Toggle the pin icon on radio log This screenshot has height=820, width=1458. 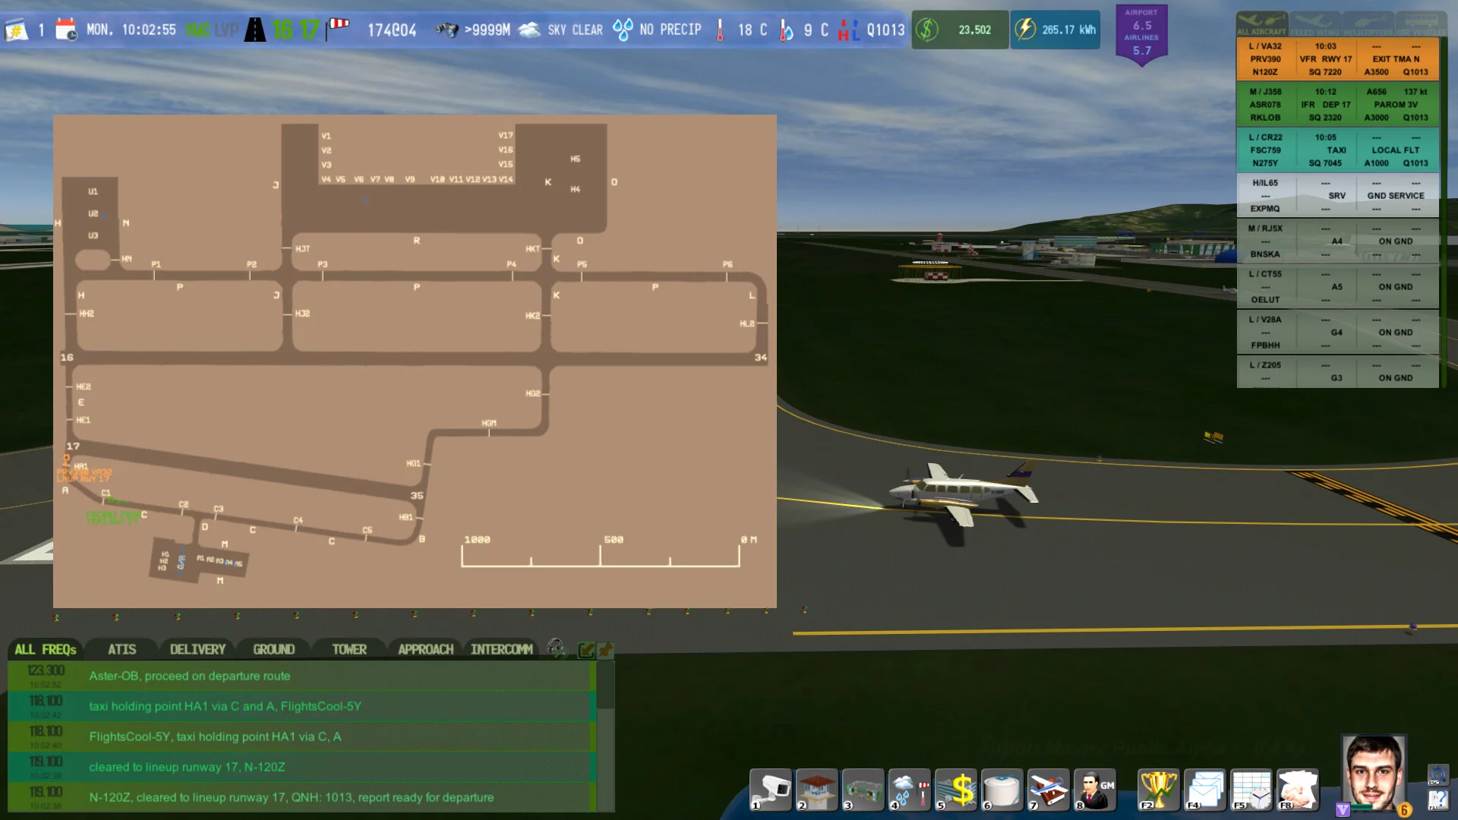point(605,650)
